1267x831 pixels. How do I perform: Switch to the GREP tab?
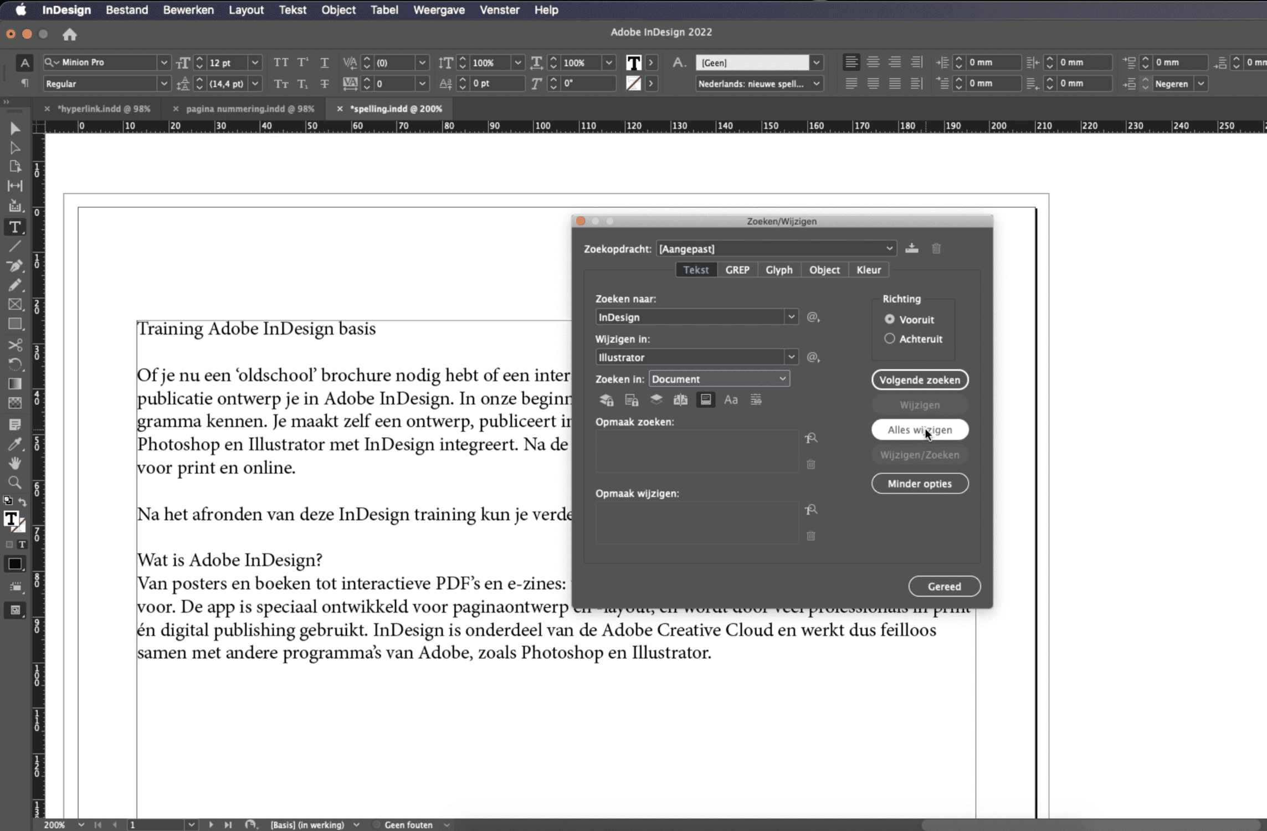click(737, 270)
